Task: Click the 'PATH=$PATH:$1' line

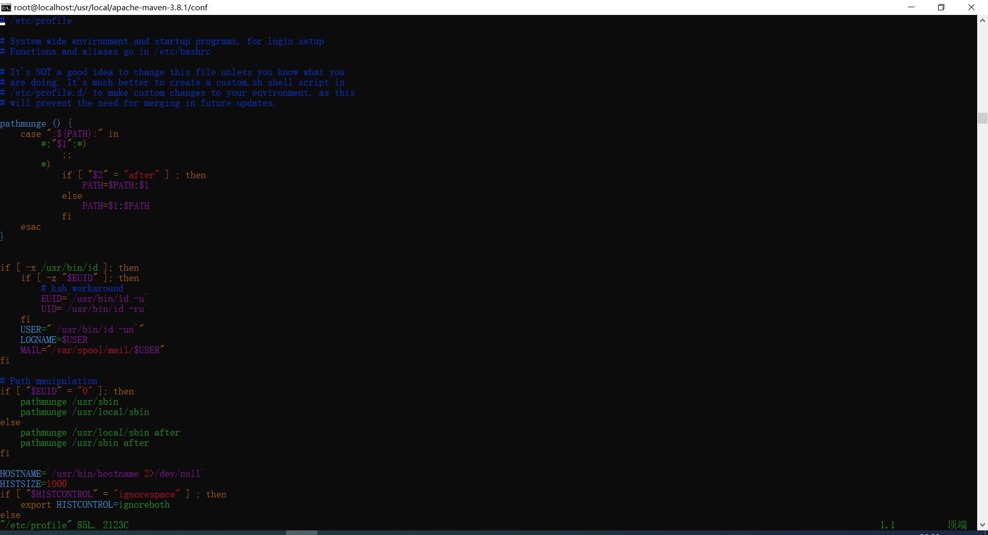Action: 116,185
